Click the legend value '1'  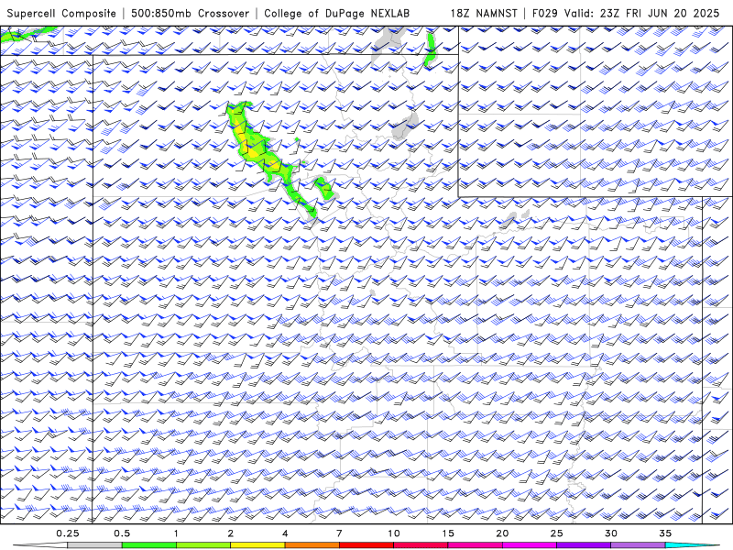coord(176,533)
